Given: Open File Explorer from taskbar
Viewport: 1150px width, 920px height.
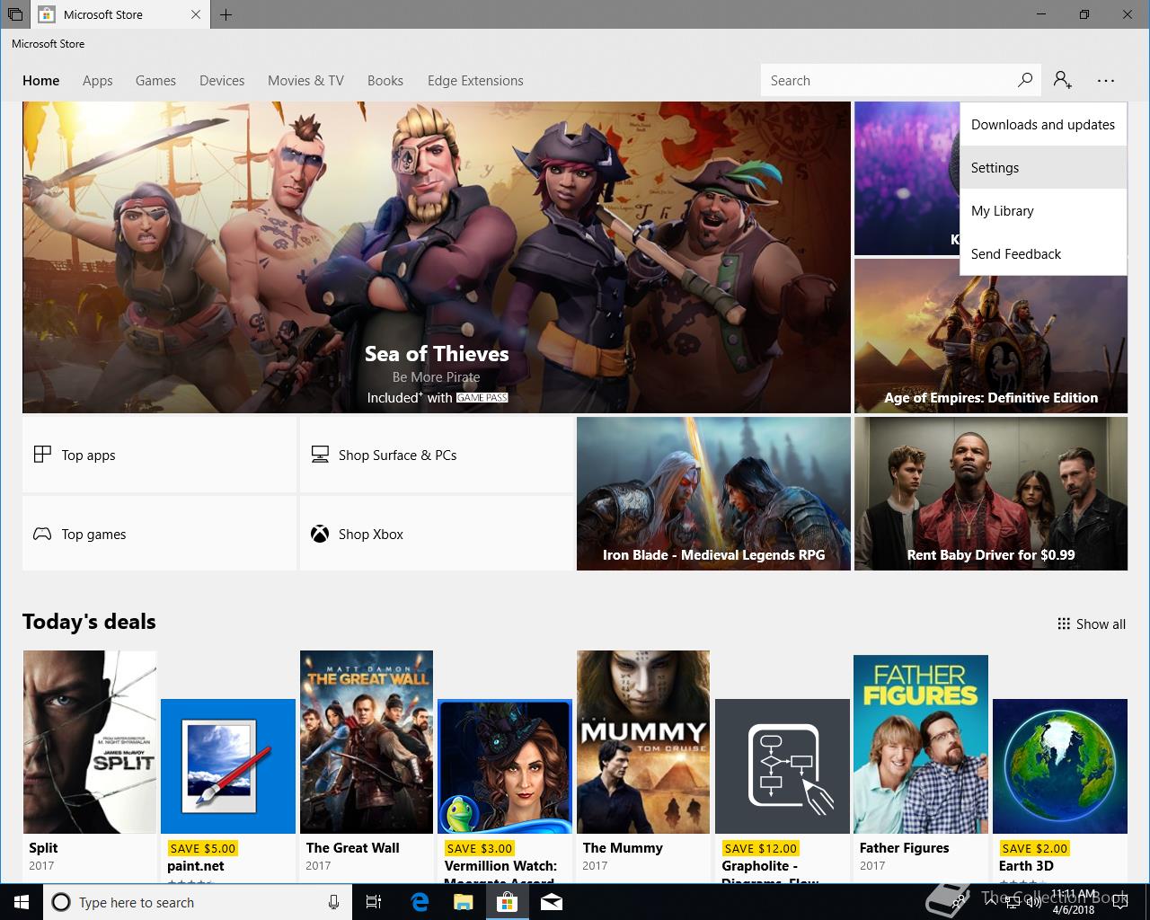Looking at the screenshot, I should click(x=464, y=902).
